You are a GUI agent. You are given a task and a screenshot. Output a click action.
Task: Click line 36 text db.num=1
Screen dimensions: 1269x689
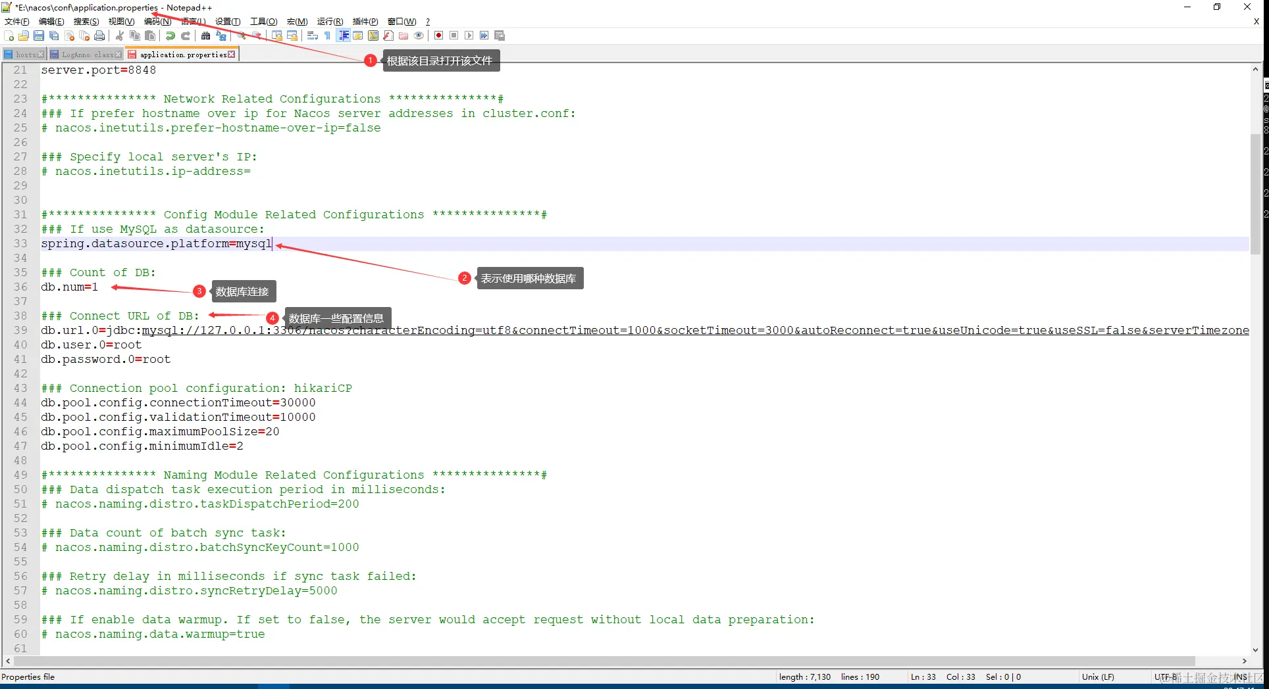[x=70, y=287]
